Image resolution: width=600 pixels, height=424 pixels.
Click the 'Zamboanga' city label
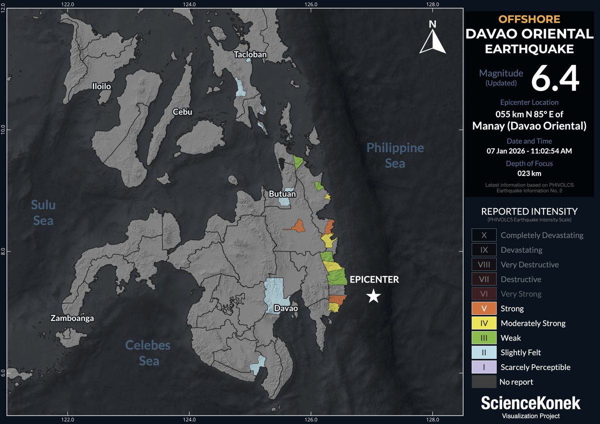pos(72,318)
